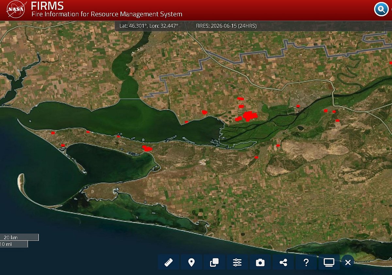Click 'Fire Information for Resource Management System' subtitle
This screenshot has width=392, height=275.
[x=107, y=14]
